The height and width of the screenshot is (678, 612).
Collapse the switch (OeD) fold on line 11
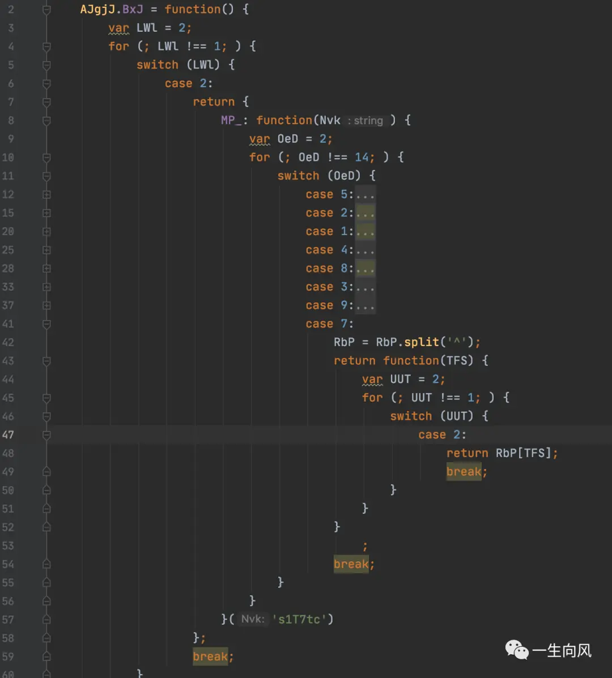[46, 176]
